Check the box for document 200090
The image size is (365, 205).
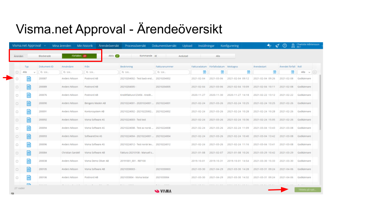(17, 103)
